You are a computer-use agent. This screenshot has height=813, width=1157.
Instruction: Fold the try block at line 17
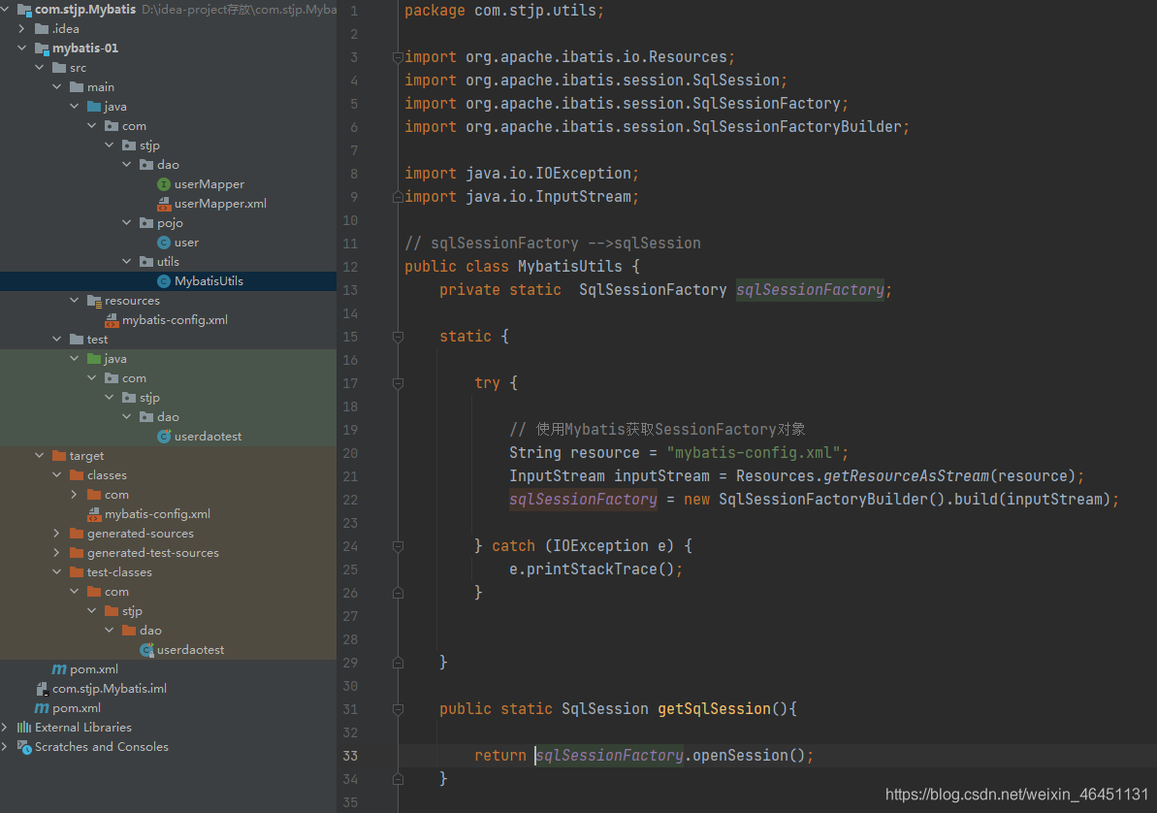click(x=398, y=383)
